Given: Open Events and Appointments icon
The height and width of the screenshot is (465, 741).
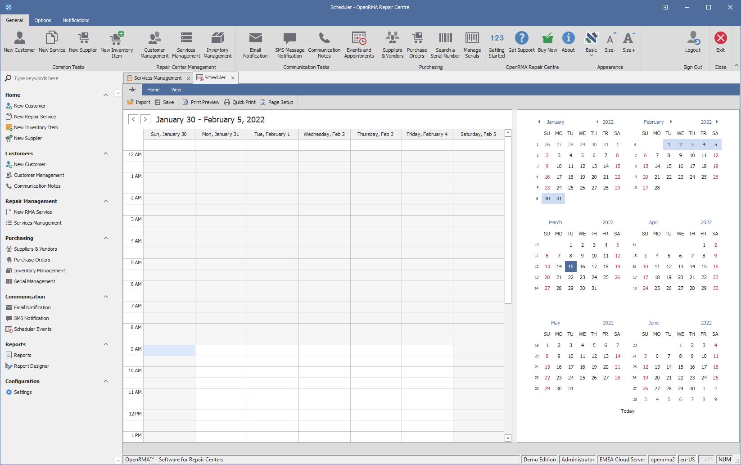Looking at the screenshot, I should coord(359,45).
